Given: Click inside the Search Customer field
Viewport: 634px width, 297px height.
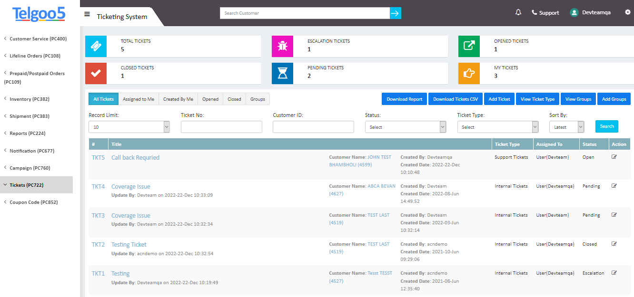Looking at the screenshot, I should click(305, 13).
